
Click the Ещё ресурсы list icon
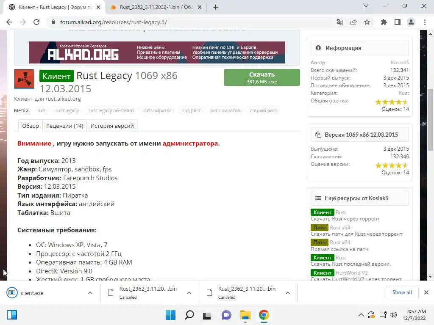pos(318,198)
